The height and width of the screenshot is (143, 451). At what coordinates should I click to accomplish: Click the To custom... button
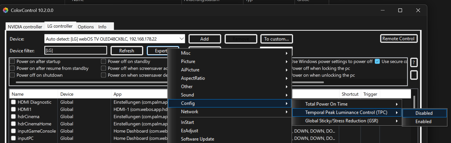pyautogui.click(x=277, y=39)
